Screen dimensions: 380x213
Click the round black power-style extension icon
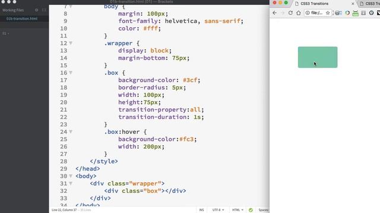coord(372,13)
